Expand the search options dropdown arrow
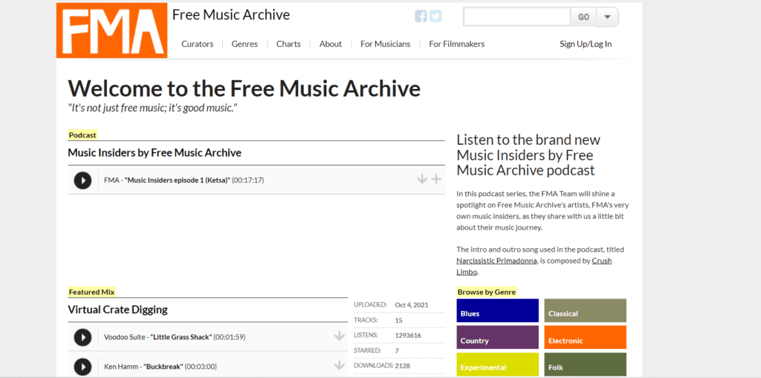The height and width of the screenshot is (378, 761). [607, 16]
